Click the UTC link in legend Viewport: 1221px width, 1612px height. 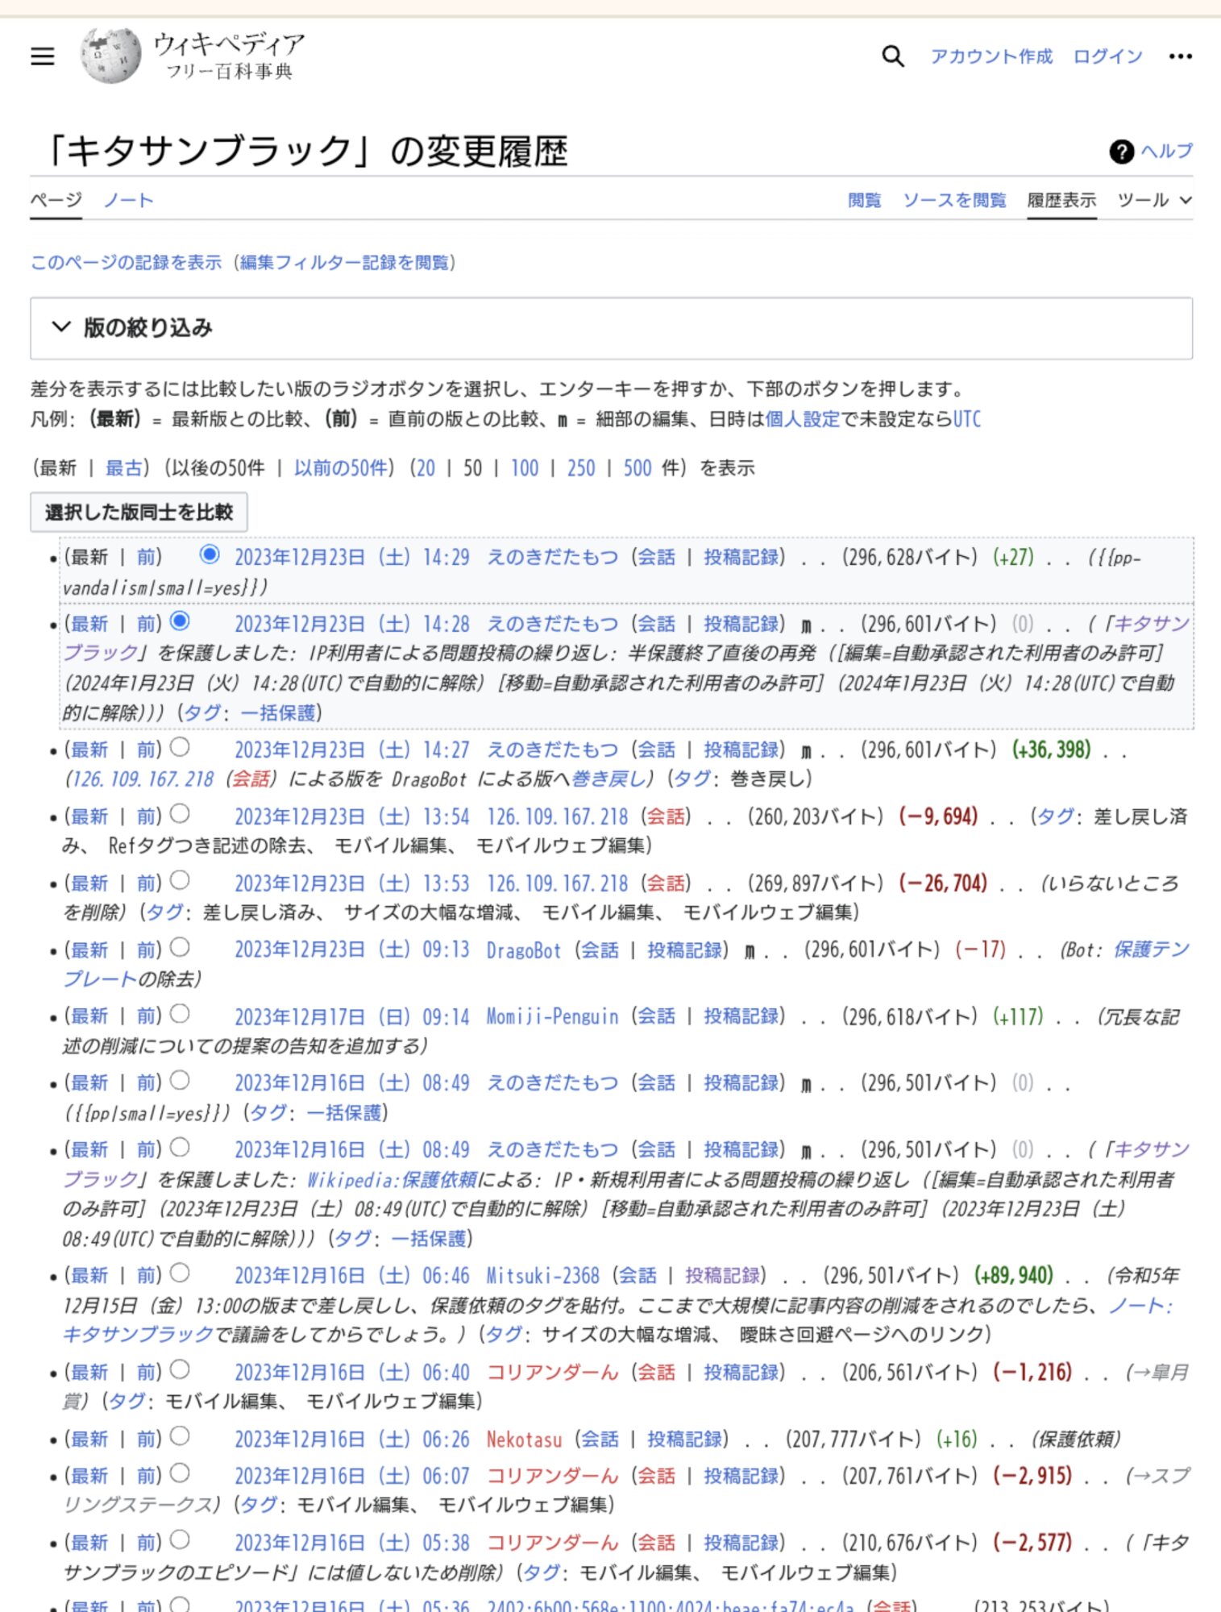(x=967, y=419)
